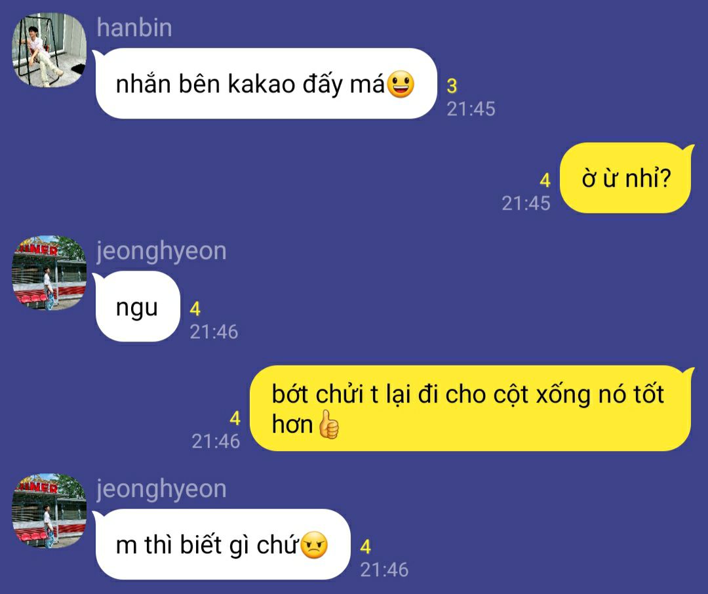Tap the bottom jeonghyeon avatar
Viewport: 708px width, 594px height.
coord(49,511)
